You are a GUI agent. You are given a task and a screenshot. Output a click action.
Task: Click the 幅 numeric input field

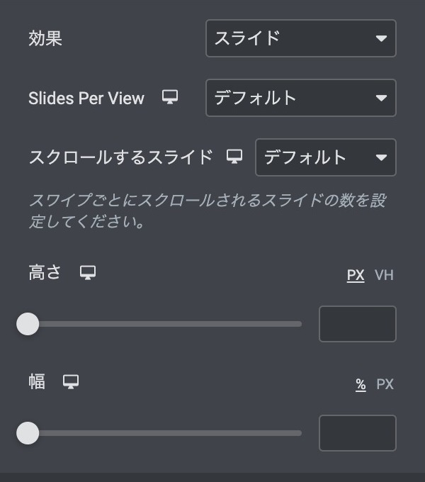point(357,433)
